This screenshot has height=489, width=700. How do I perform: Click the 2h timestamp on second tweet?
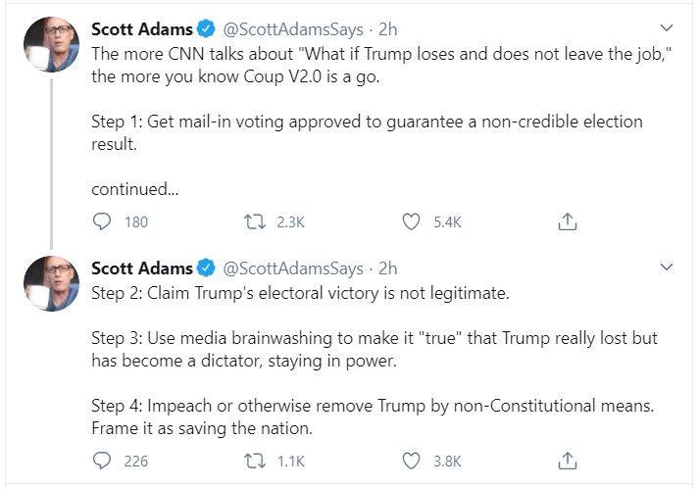[x=387, y=269]
